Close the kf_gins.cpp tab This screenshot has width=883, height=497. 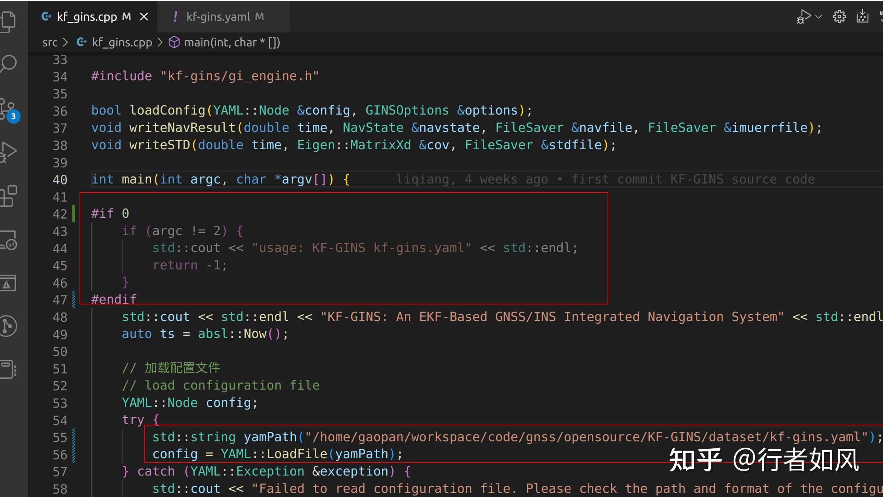[x=144, y=17]
